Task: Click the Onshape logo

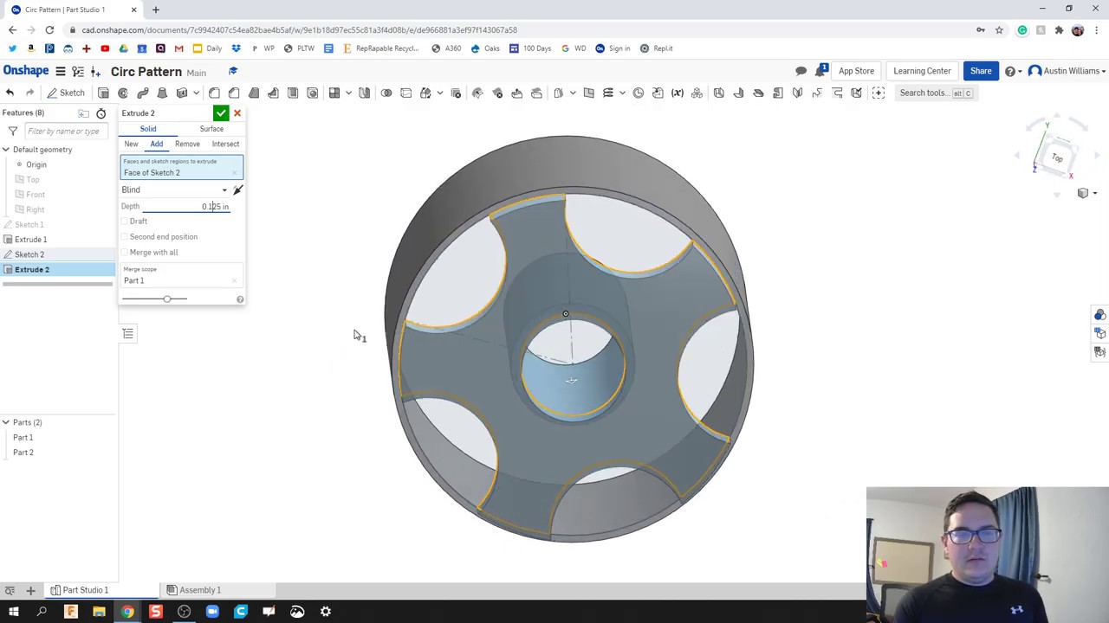Action: (26, 71)
